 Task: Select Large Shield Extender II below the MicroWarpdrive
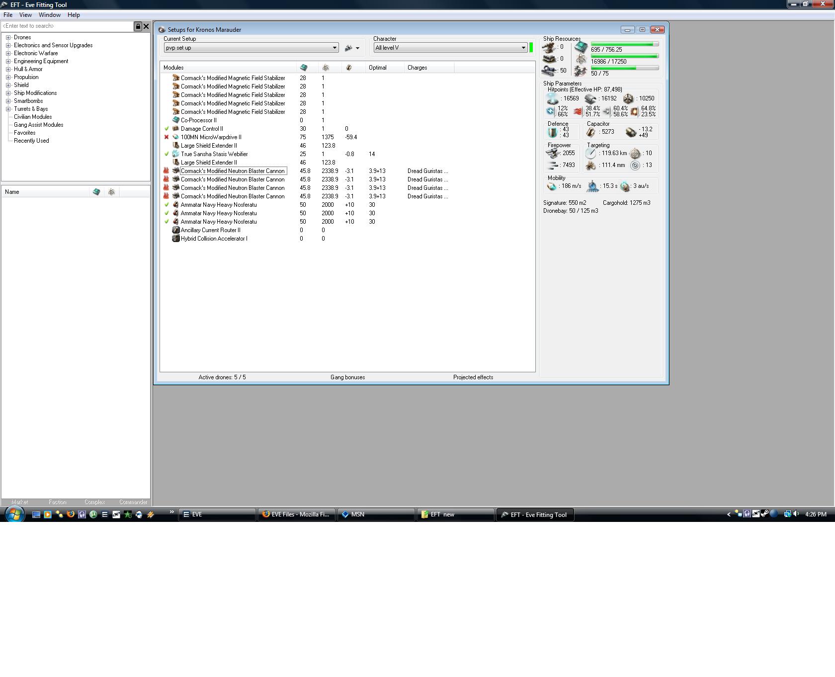tap(209, 146)
